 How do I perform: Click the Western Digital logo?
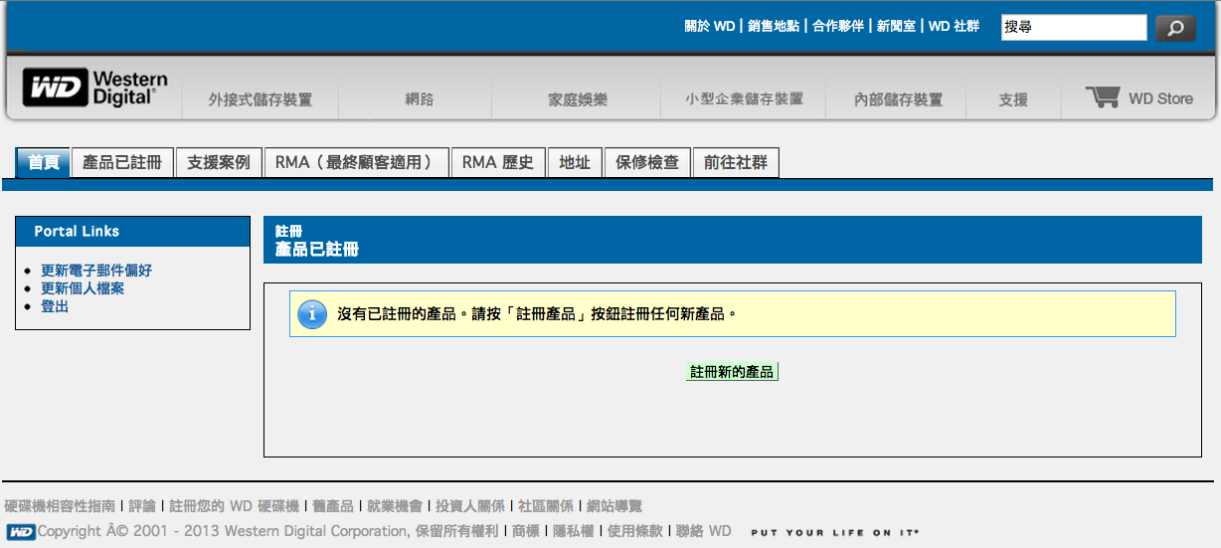point(95,89)
